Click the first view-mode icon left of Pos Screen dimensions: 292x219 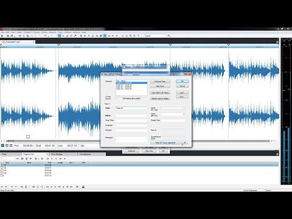point(2,145)
